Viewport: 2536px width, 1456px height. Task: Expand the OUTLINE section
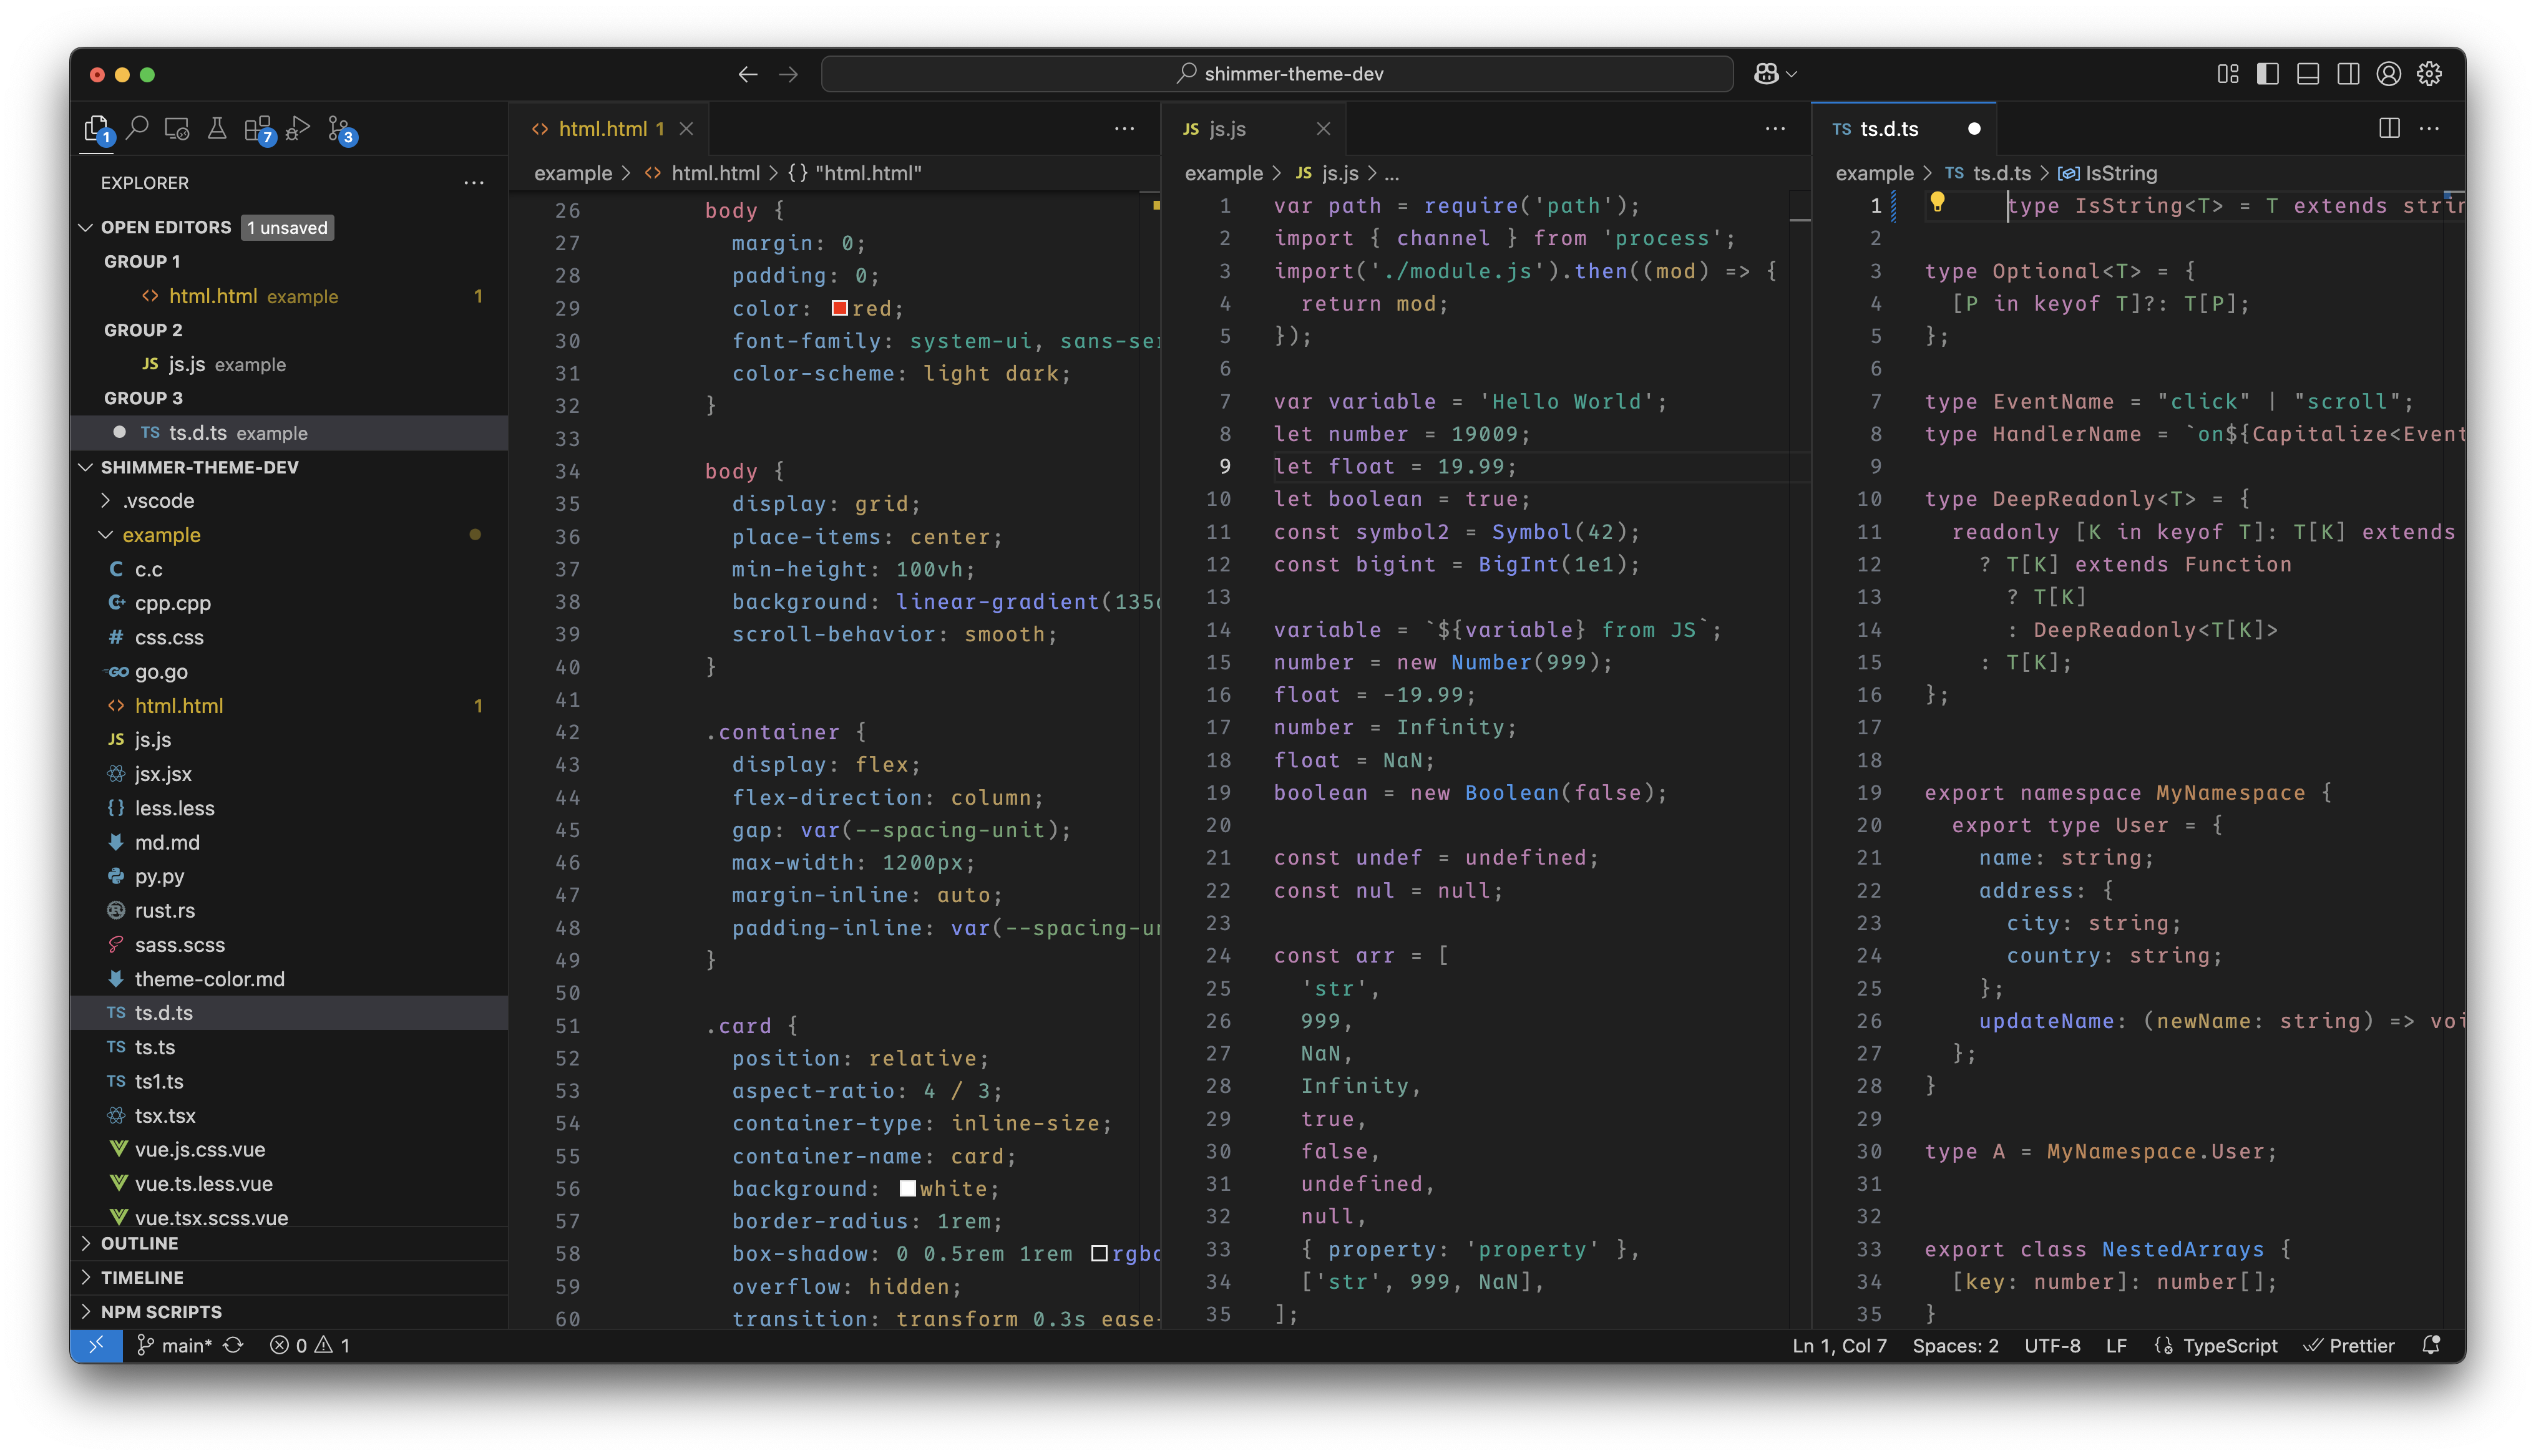tap(139, 1243)
